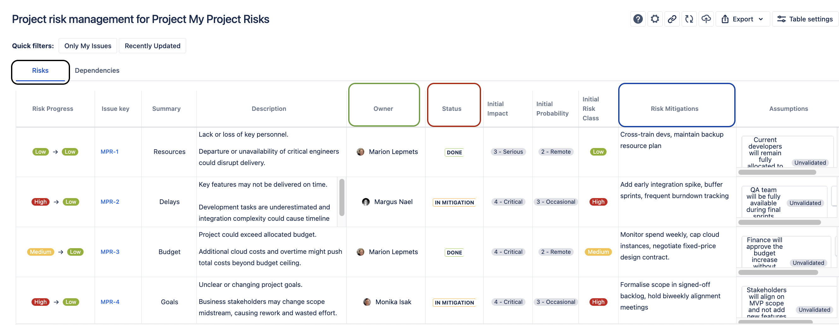Open settings gear icon in toolbar
Viewport: 839px width, 325px height.
[x=655, y=19]
